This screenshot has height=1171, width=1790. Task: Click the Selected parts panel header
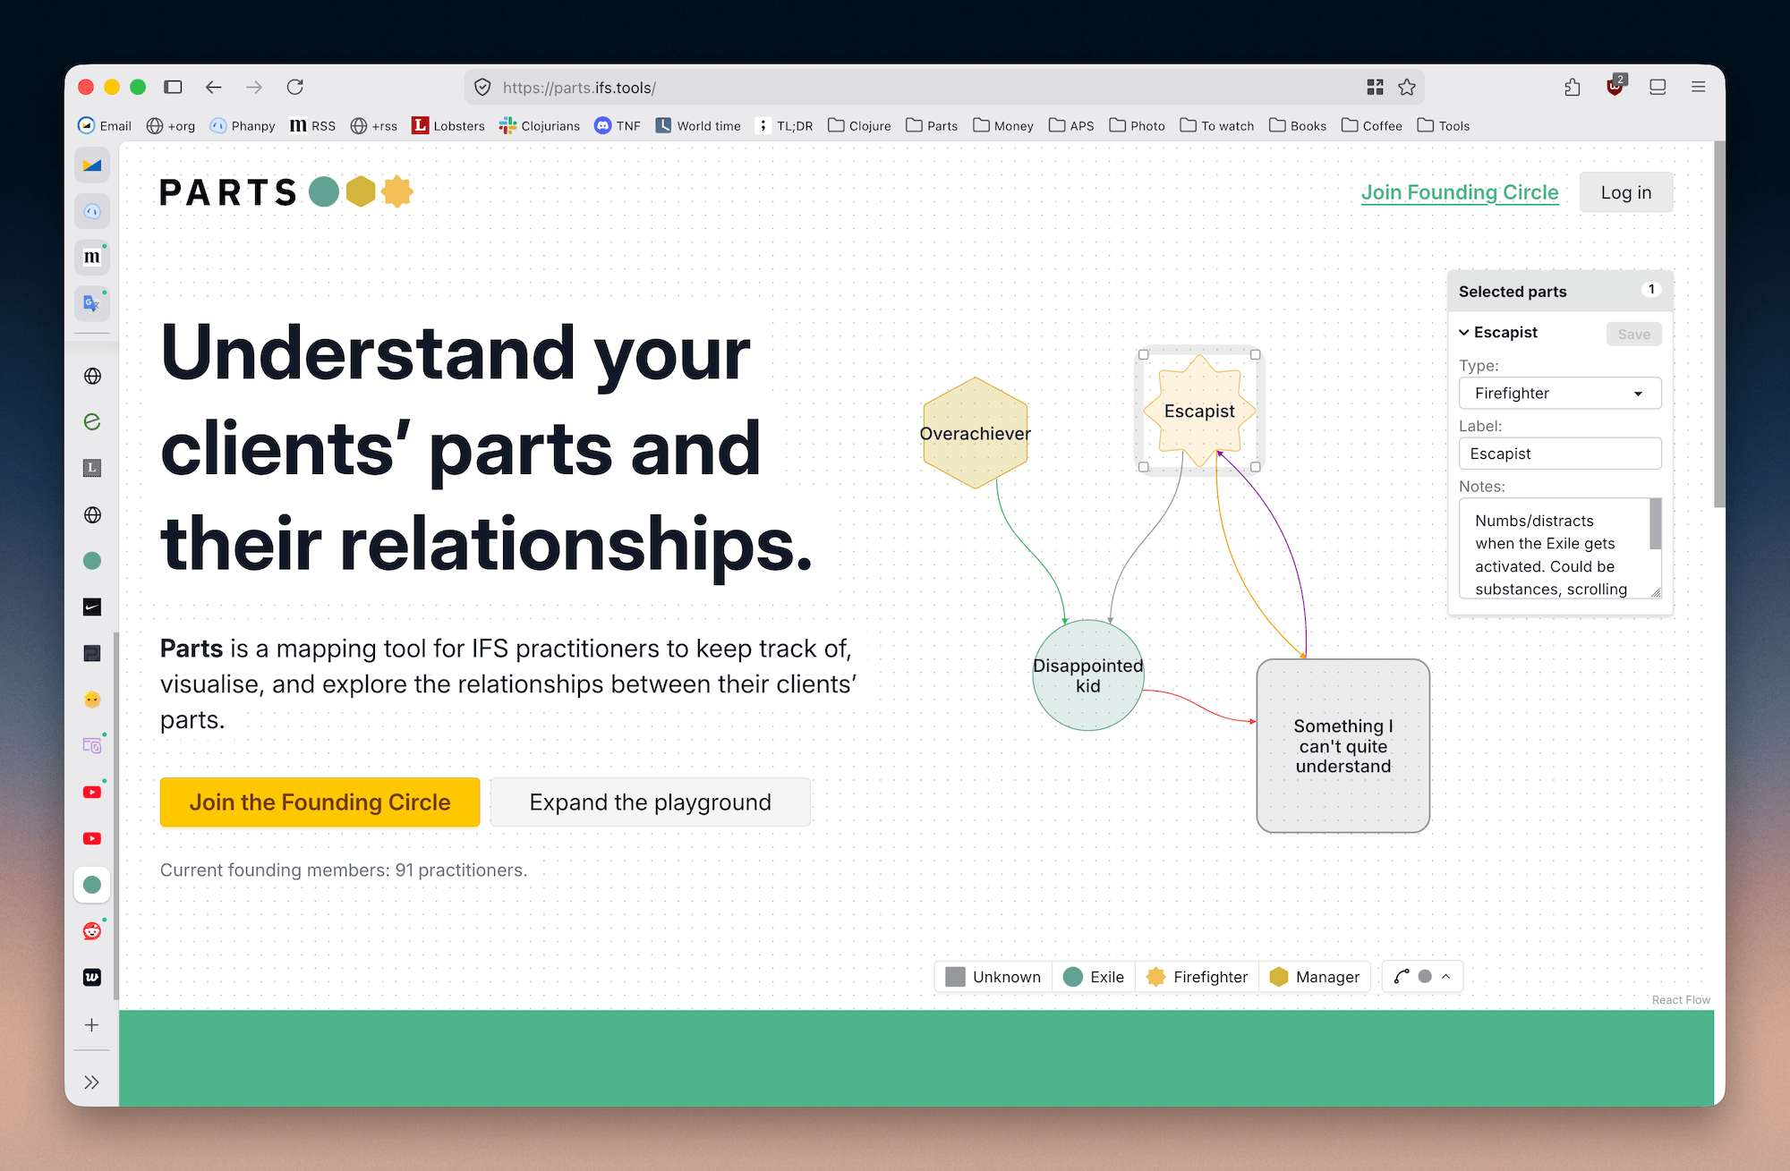1560,292
